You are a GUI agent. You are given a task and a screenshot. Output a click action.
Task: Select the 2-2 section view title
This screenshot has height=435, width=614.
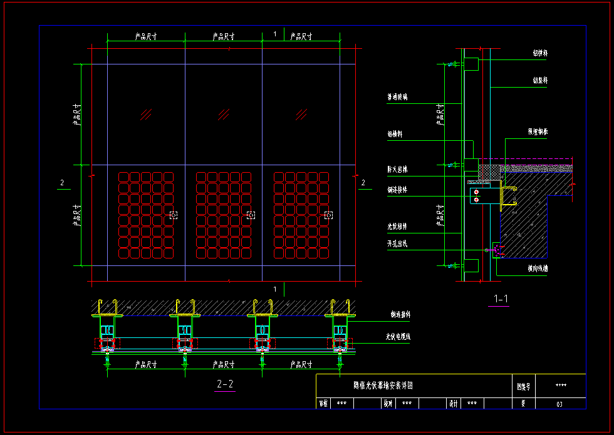tap(225, 384)
